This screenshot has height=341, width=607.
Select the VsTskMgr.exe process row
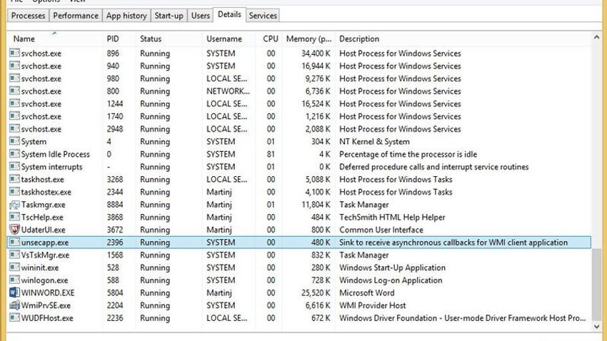point(299,255)
